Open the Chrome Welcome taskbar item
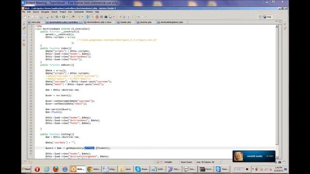The width and height of the screenshot is (310, 174). [94, 169]
